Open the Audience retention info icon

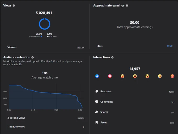(32, 57)
